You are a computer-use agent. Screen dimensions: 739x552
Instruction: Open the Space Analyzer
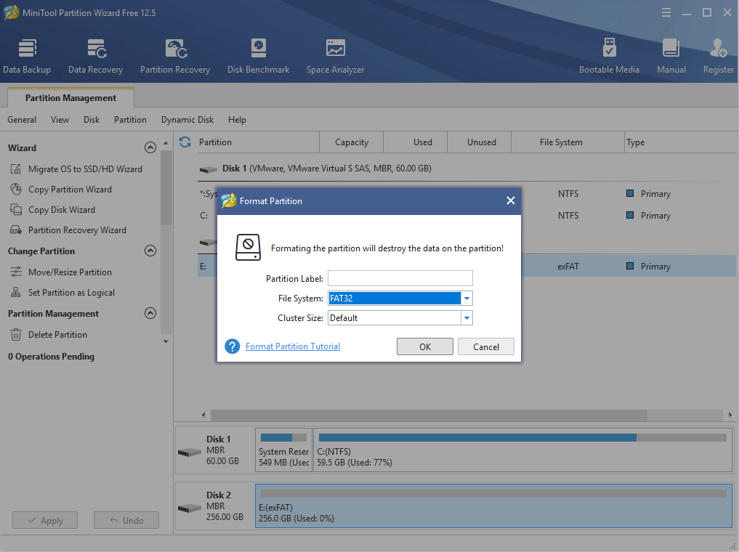tap(335, 54)
